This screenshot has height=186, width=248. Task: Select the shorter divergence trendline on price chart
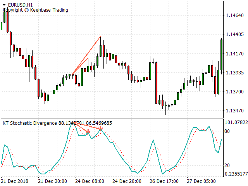click(x=81, y=65)
